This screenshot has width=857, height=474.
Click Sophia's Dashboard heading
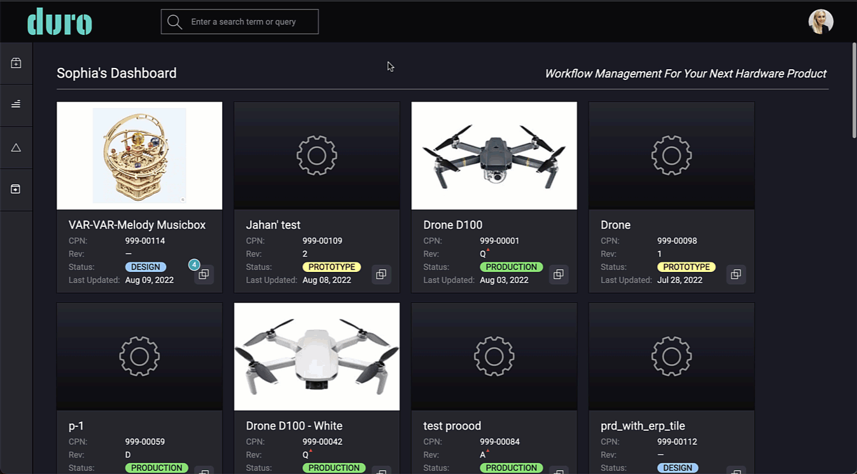coord(116,73)
